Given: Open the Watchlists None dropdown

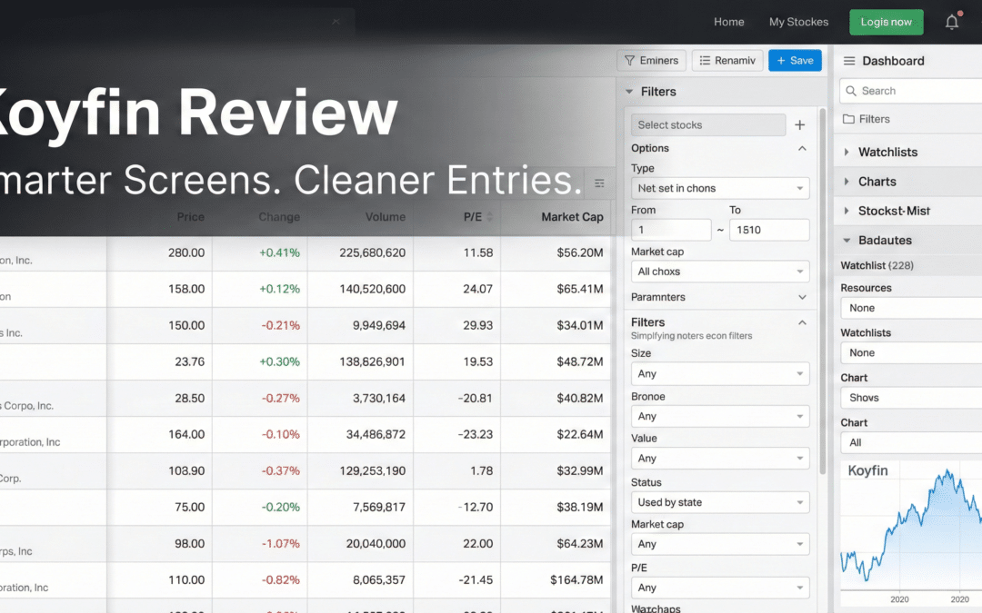Looking at the screenshot, I should tap(911, 352).
